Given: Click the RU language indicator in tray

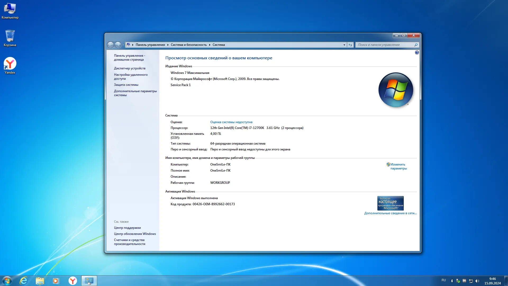Looking at the screenshot, I should click(x=444, y=280).
